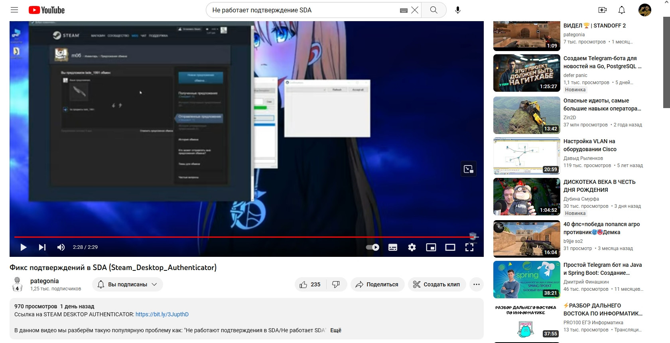Viewport: 670px width, 343px height.
Task: Toggle subtitles in the player
Action: [393, 247]
